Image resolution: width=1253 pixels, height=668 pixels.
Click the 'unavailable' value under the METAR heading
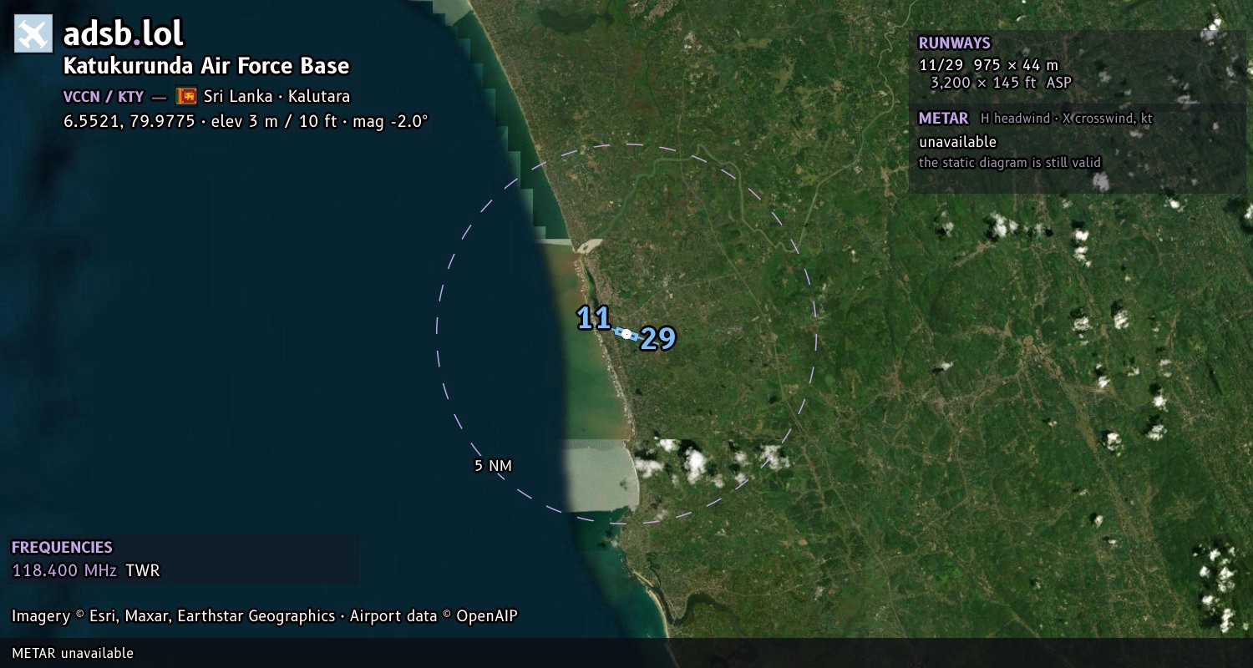pos(957,142)
